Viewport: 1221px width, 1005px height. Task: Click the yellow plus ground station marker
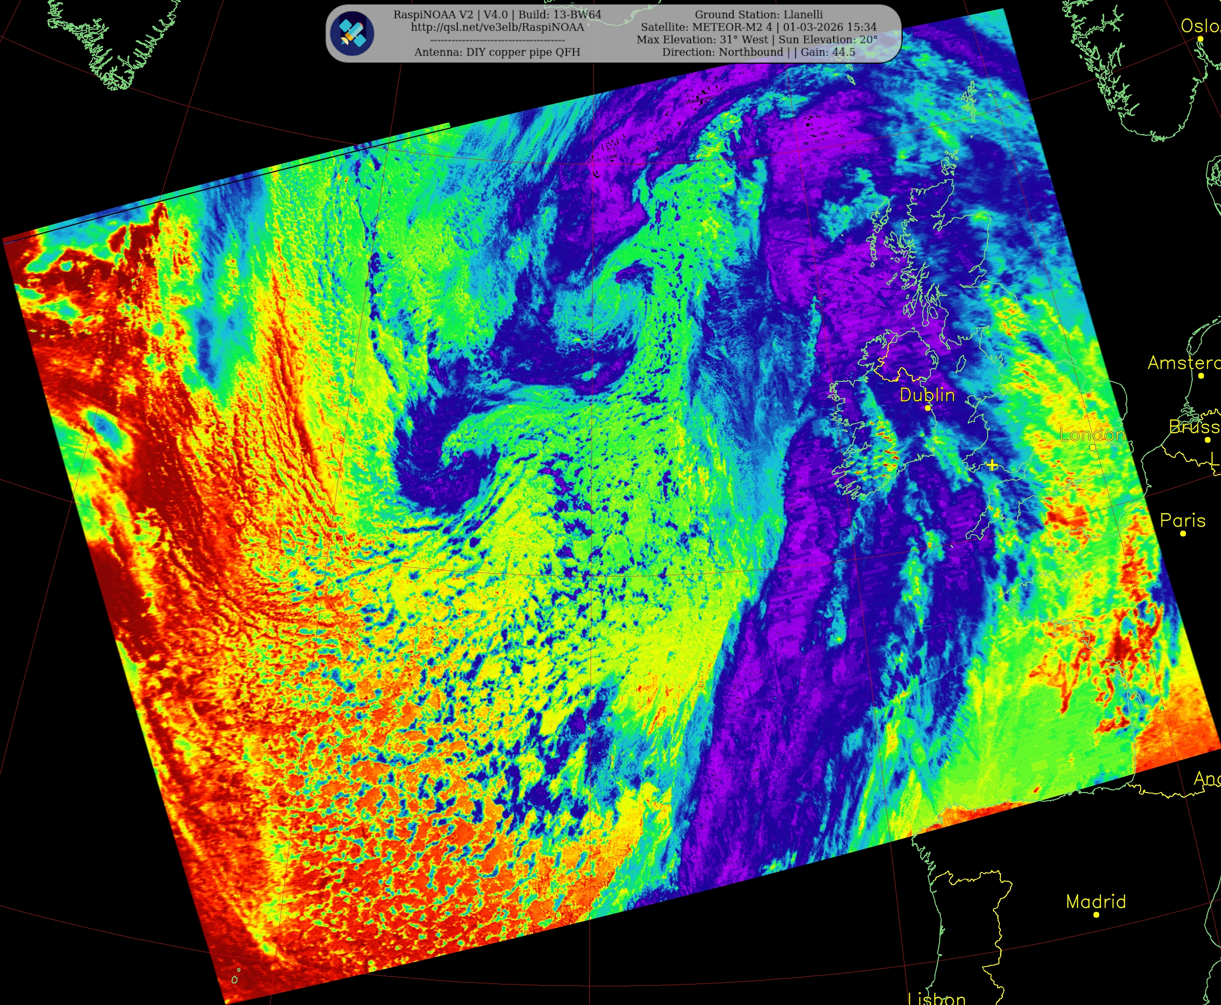(x=992, y=465)
